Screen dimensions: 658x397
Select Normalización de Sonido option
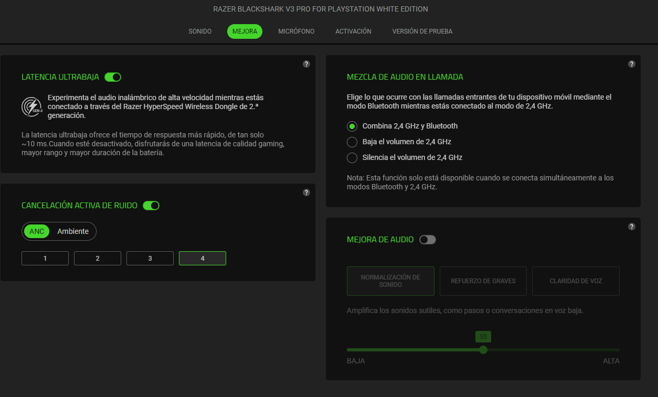coord(390,281)
